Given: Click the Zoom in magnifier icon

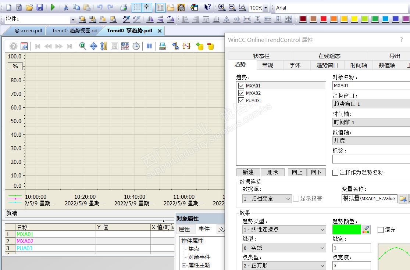Looking at the screenshot, I should (222, 7).
